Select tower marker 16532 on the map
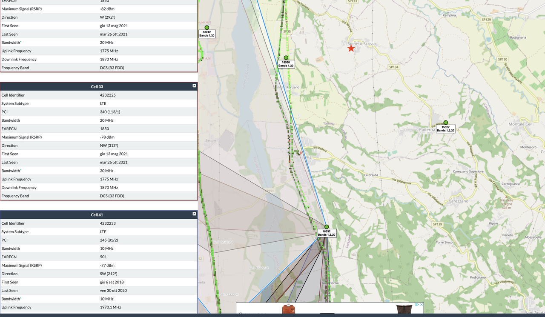 click(x=327, y=227)
